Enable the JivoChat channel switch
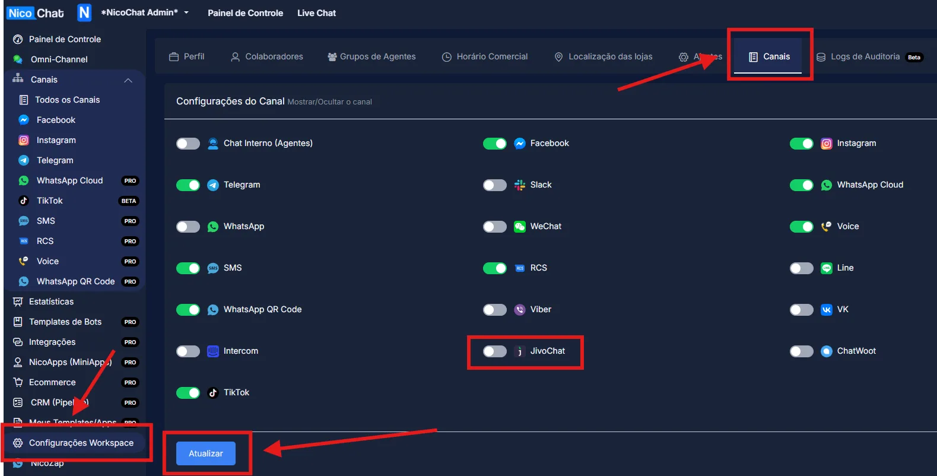937x476 pixels. coord(495,351)
